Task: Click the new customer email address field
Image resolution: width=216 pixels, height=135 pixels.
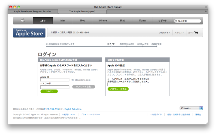Action: click(124, 85)
